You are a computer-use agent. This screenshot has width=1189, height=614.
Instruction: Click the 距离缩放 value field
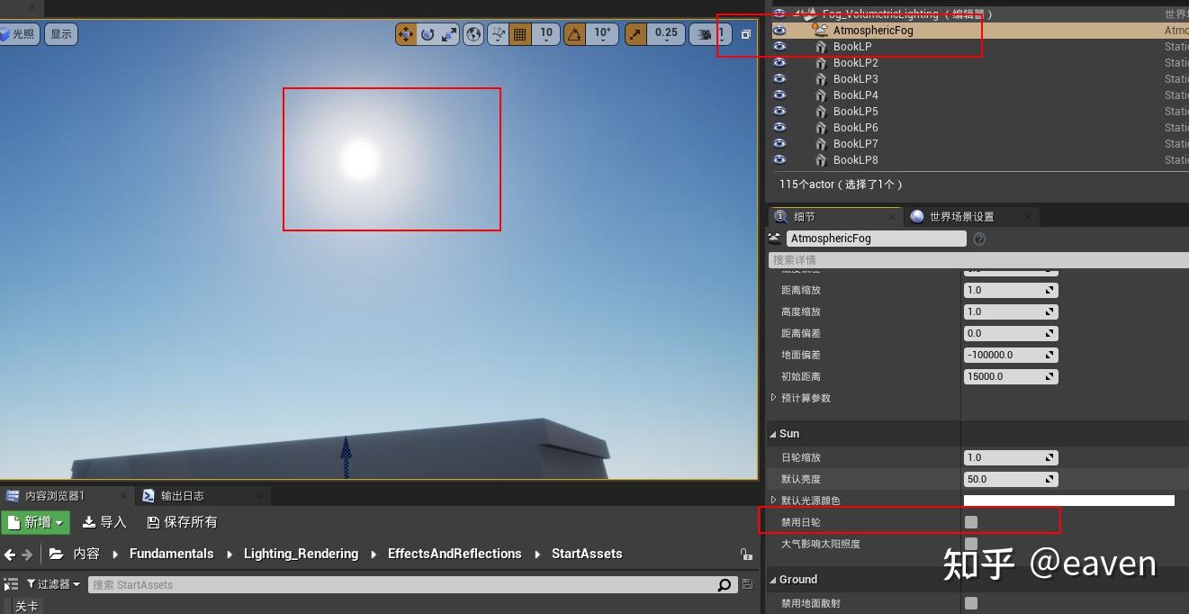(1011, 290)
